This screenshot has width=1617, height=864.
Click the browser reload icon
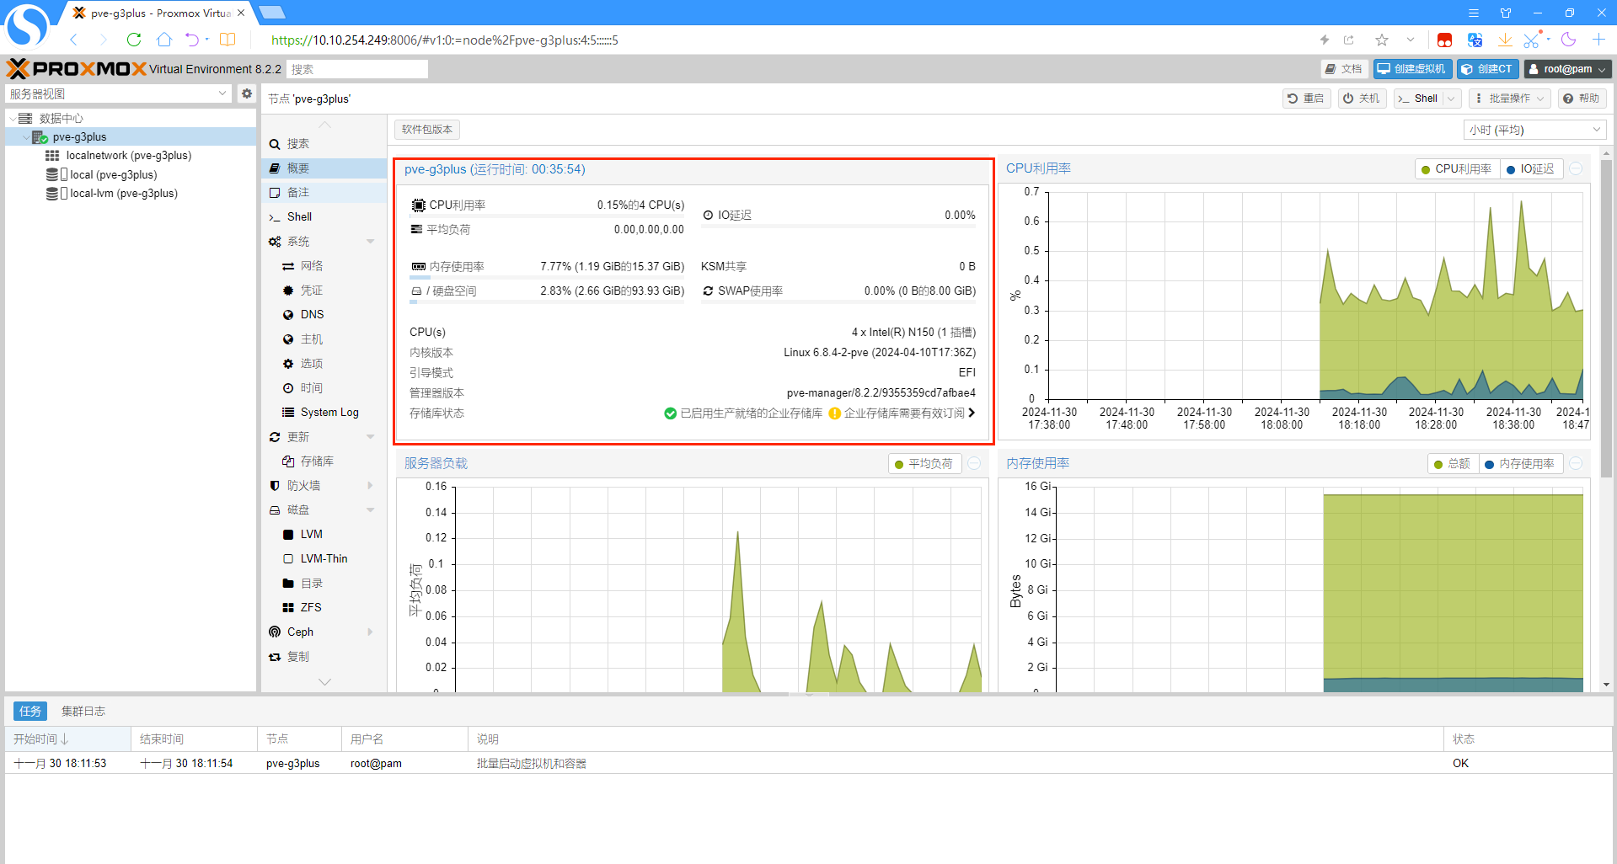[x=134, y=40]
